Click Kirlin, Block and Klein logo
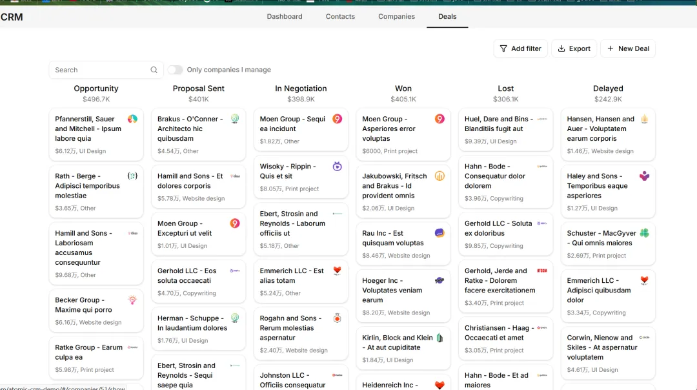Screen dimensions: 697x390 (x=439, y=338)
